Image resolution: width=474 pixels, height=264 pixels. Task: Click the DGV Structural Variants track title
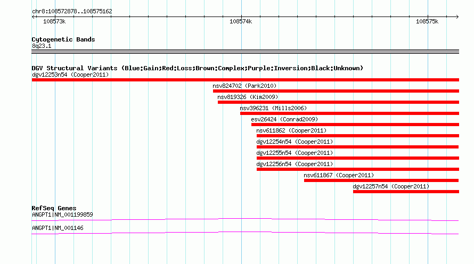pyautogui.click(x=197, y=68)
